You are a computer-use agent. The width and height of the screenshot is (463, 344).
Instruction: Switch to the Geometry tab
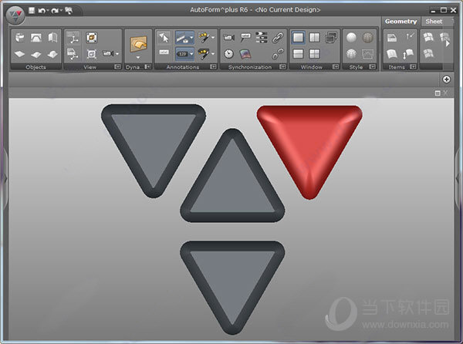pos(400,22)
